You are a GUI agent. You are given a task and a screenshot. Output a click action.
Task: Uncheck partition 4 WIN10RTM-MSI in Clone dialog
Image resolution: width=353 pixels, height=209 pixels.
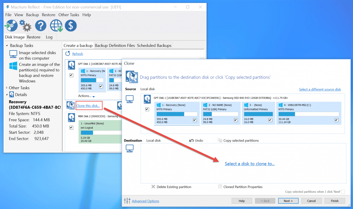(x=337, y=120)
